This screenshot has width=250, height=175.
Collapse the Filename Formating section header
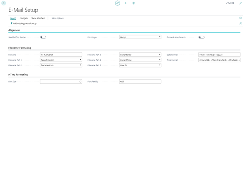click(20, 48)
